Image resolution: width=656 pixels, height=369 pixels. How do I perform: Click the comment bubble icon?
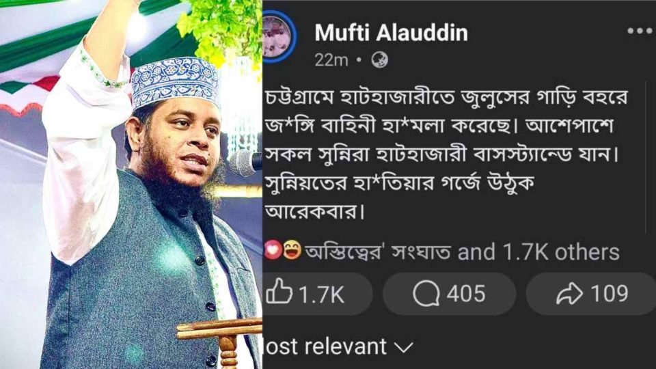point(426,294)
